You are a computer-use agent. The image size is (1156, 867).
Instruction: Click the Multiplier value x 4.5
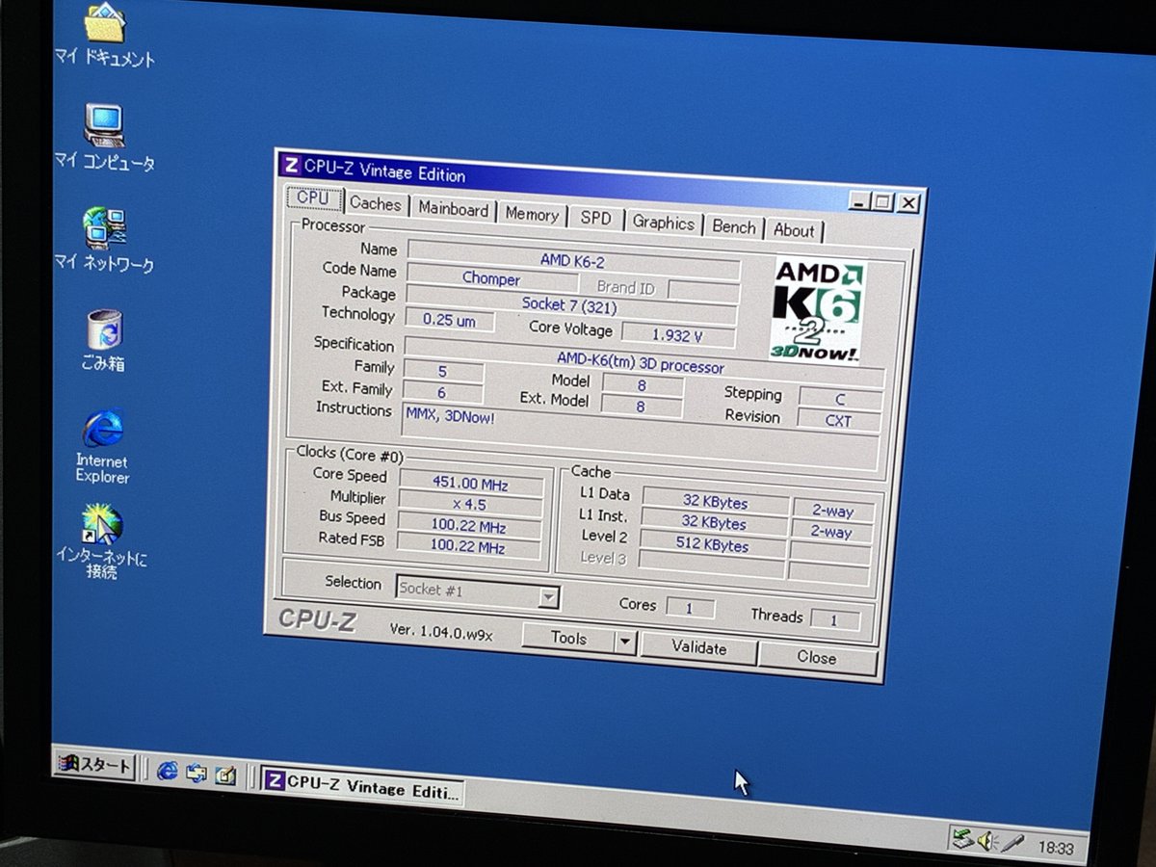click(x=471, y=505)
